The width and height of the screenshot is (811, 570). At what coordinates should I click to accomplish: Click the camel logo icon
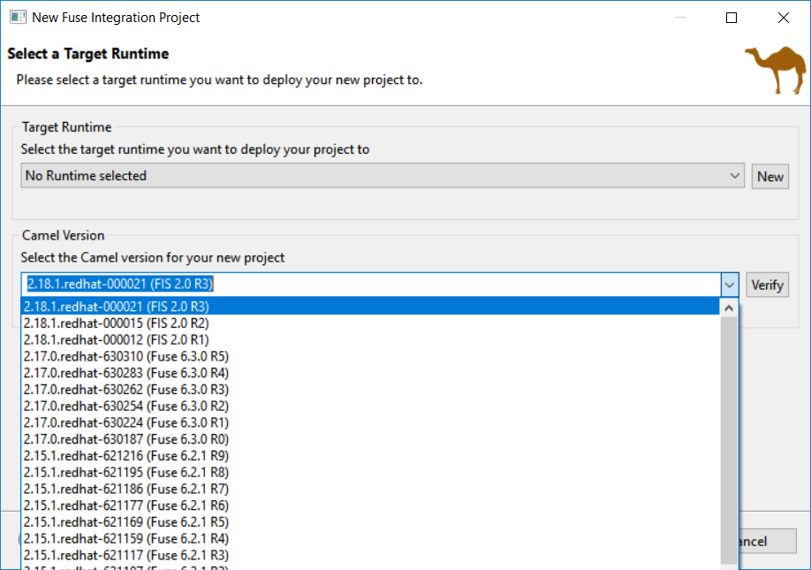[775, 69]
